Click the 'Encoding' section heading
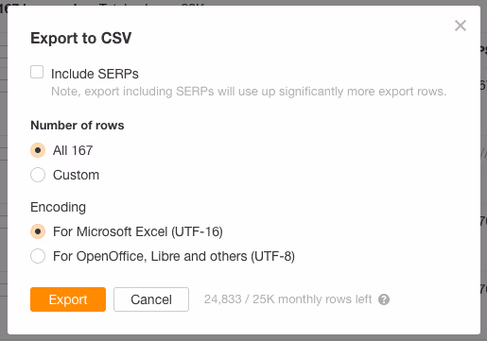Image resolution: width=487 pixels, height=341 pixels. pyautogui.click(x=58, y=207)
